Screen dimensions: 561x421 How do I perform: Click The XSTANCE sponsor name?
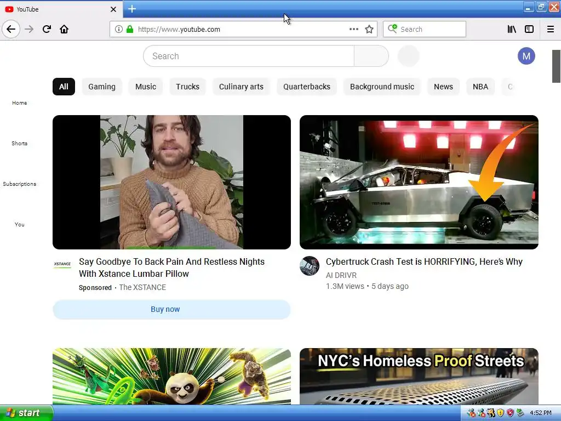142,287
